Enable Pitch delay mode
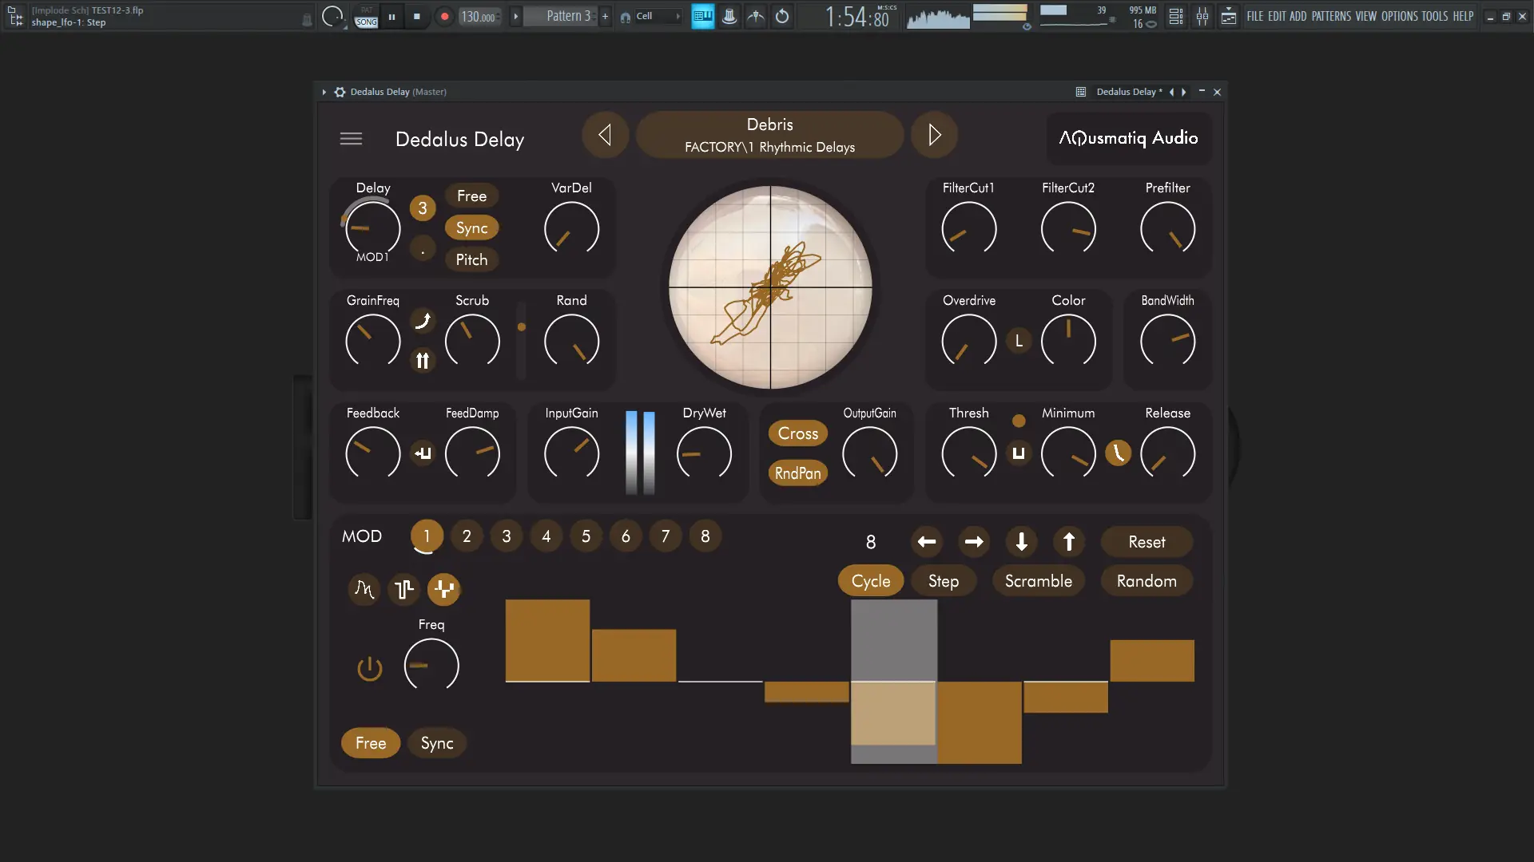 [471, 259]
